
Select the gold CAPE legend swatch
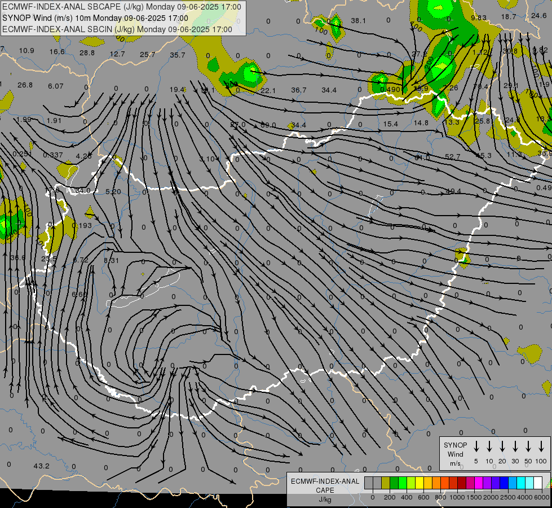pyautogui.click(x=428, y=483)
